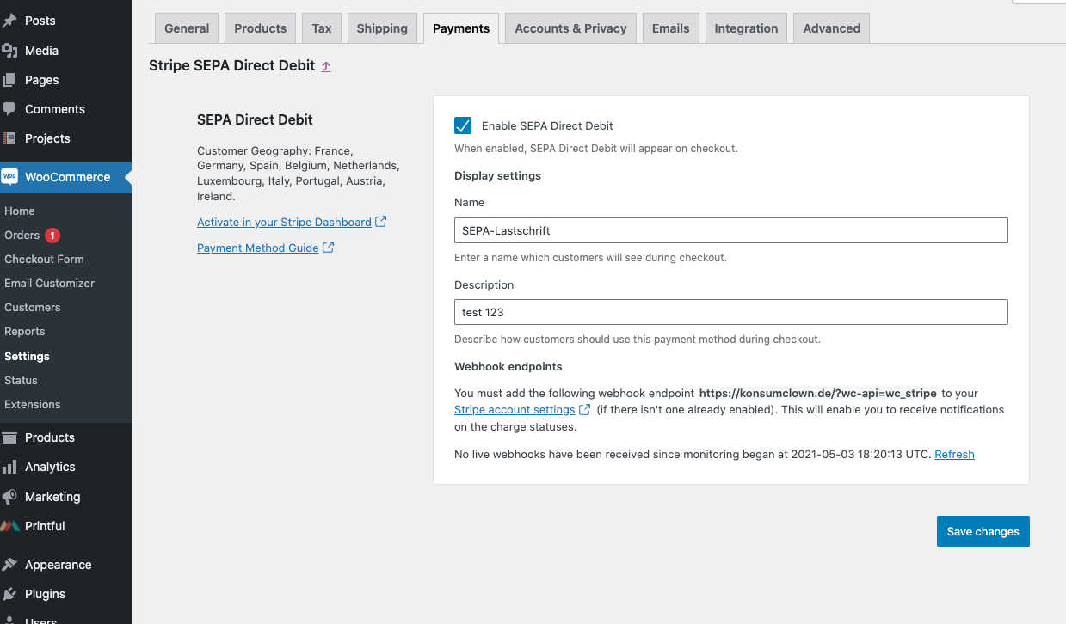Click the Pages icon in sidebar
1066x624 pixels.
click(9, 80)
